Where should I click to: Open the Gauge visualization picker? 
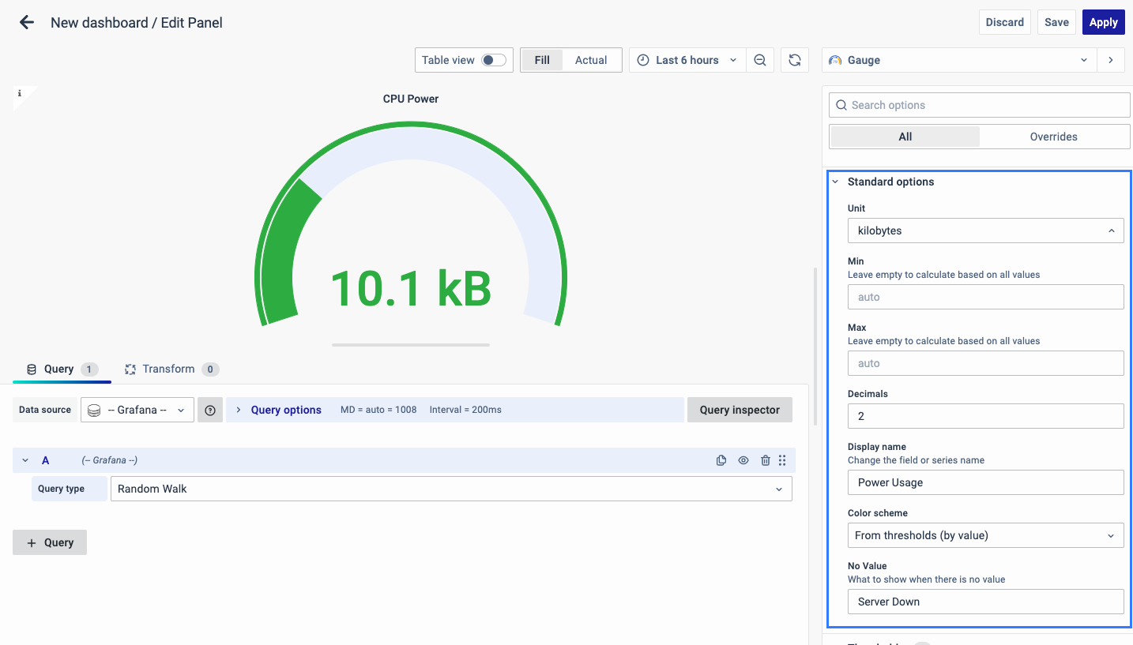(x=959, y=60)
